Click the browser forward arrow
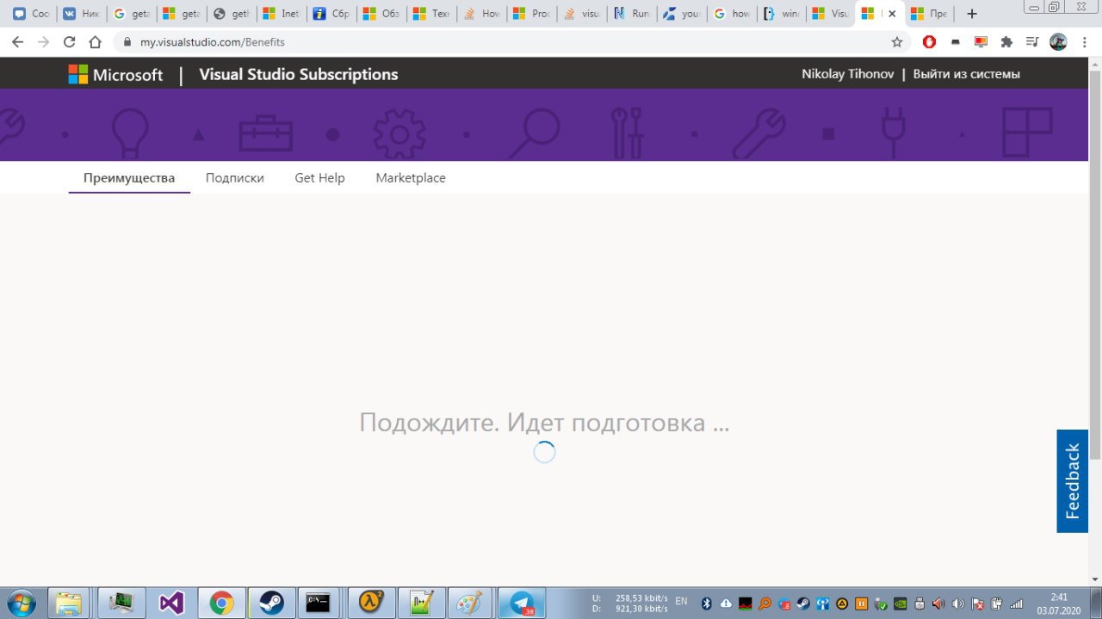The width and height of the screenshot is (1102, 619). point(43,41)
